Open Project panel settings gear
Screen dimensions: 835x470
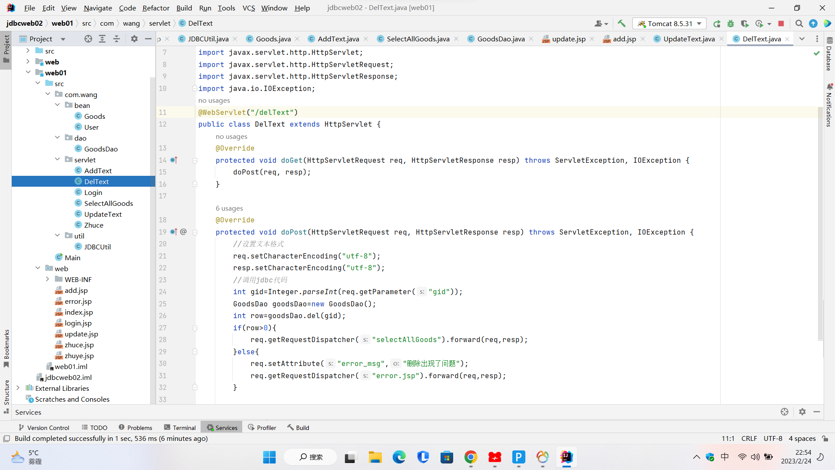tap(134, 39)
